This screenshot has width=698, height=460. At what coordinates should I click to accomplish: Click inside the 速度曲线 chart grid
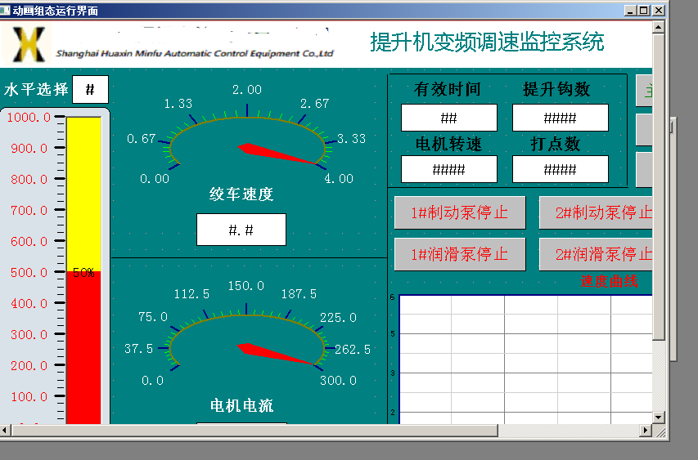(x=524, y=360)
